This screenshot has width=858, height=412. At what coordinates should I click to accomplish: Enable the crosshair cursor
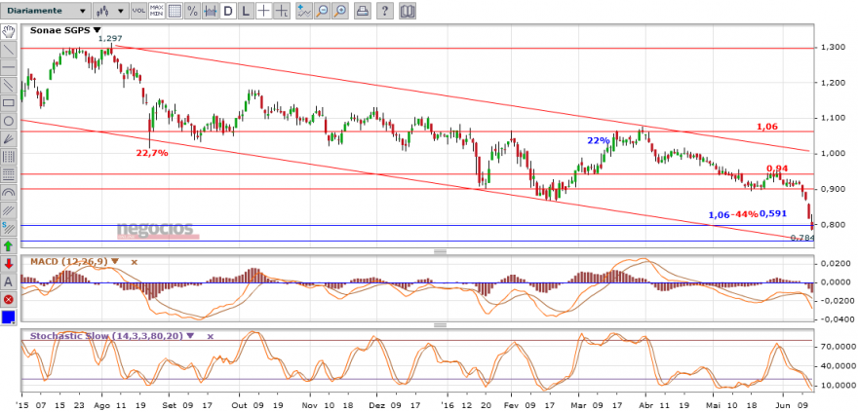point(264,11)
